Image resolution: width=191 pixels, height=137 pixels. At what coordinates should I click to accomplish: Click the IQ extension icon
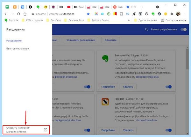[128, 14]
